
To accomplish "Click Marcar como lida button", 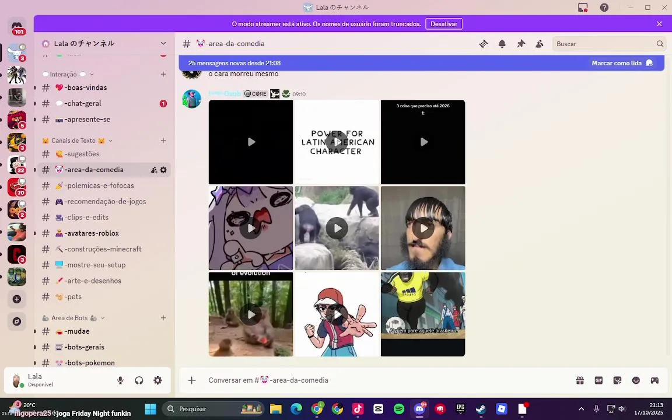I will click(622, 63).
